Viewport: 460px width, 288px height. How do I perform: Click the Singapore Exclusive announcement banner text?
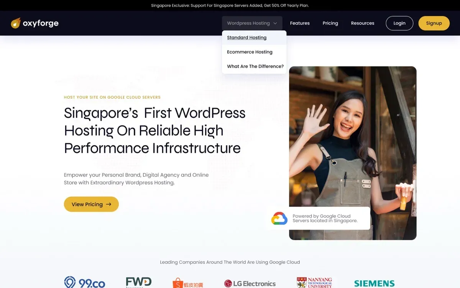230,5
